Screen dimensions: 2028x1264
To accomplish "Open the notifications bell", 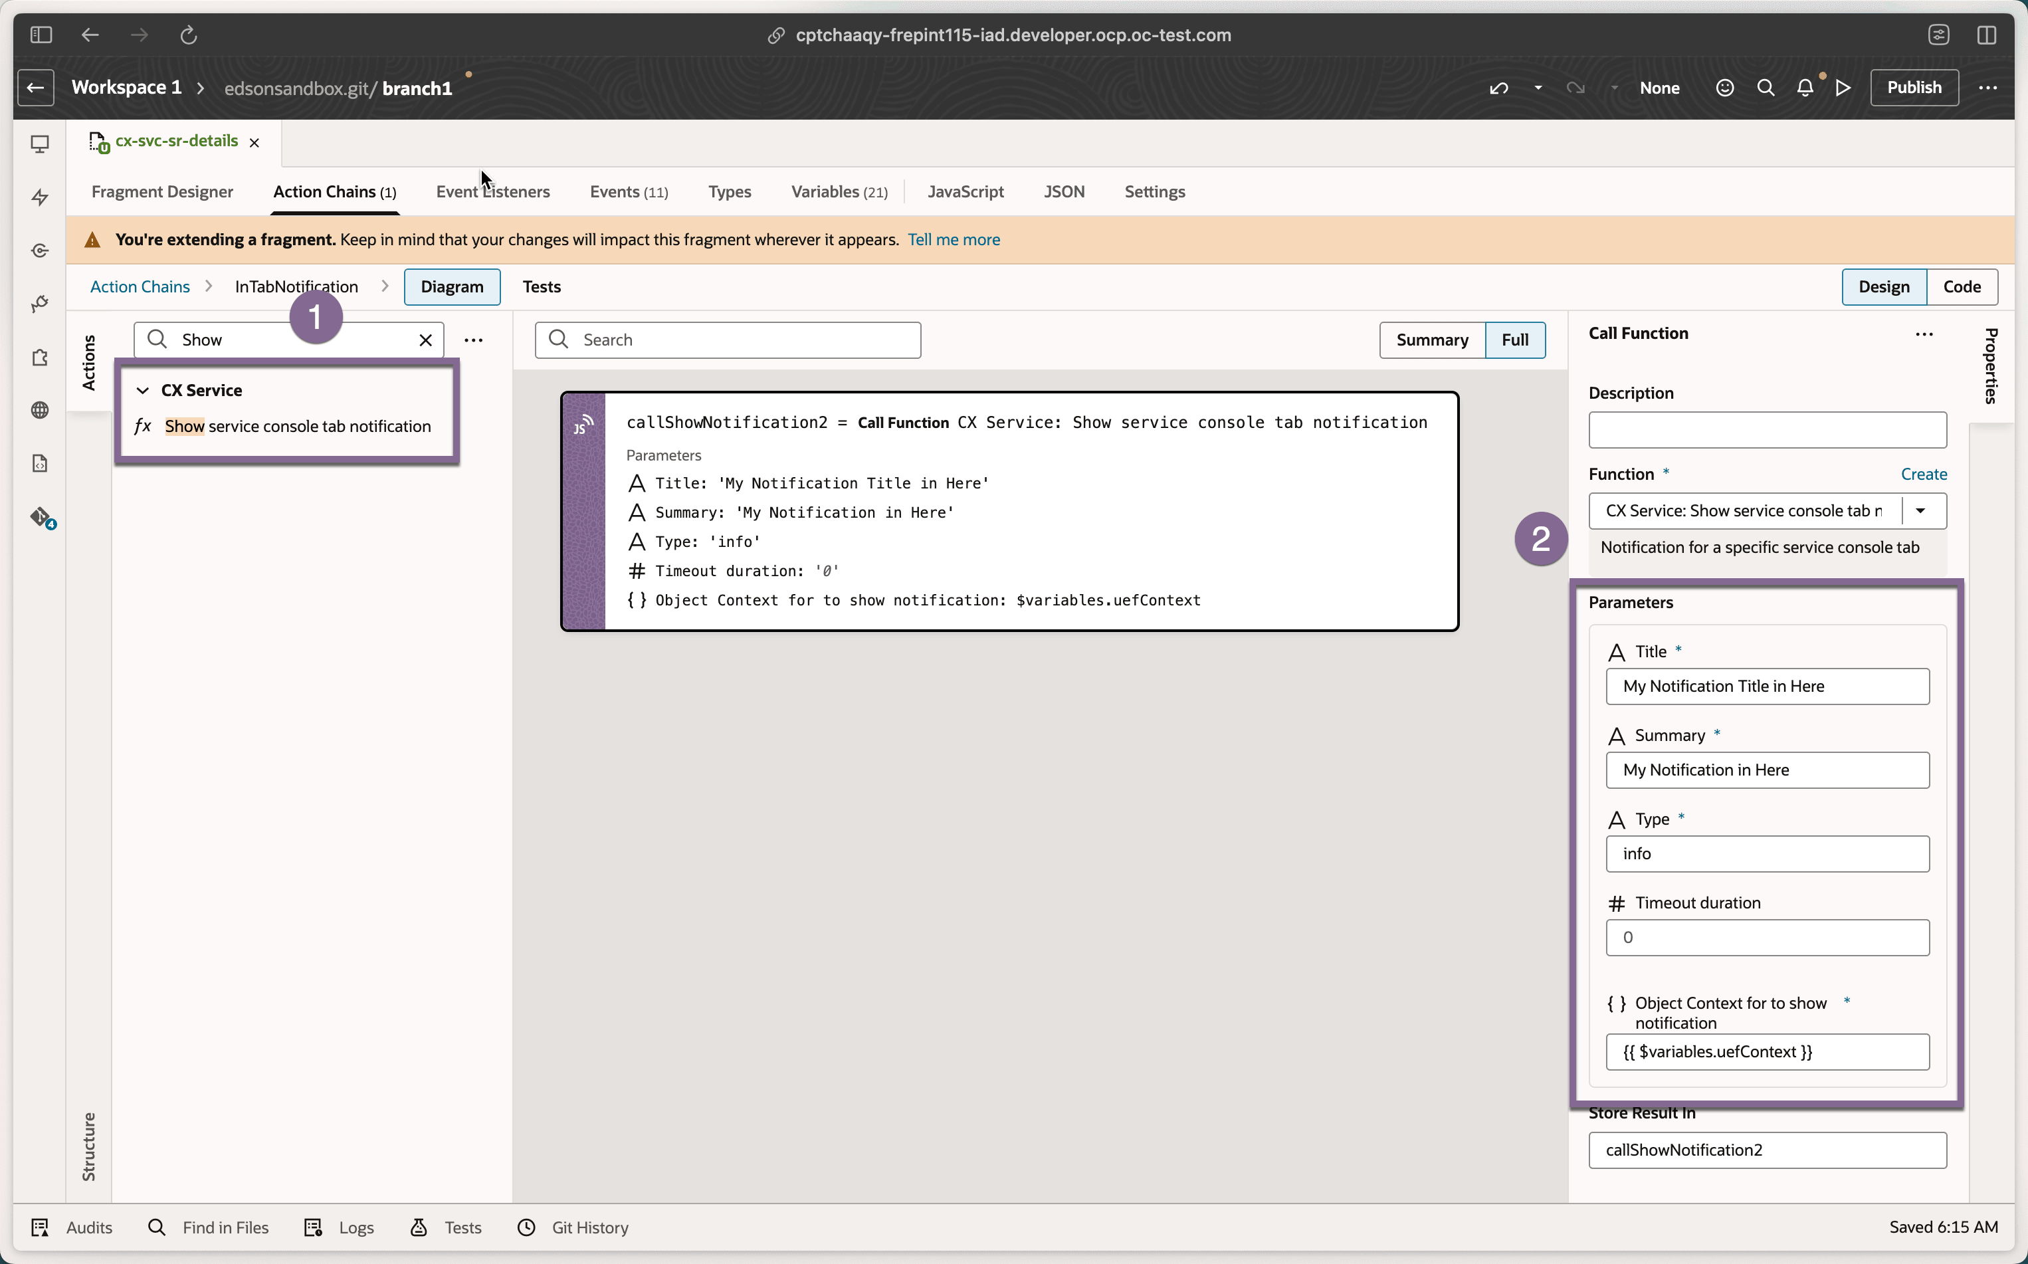I will point(1805,88).
